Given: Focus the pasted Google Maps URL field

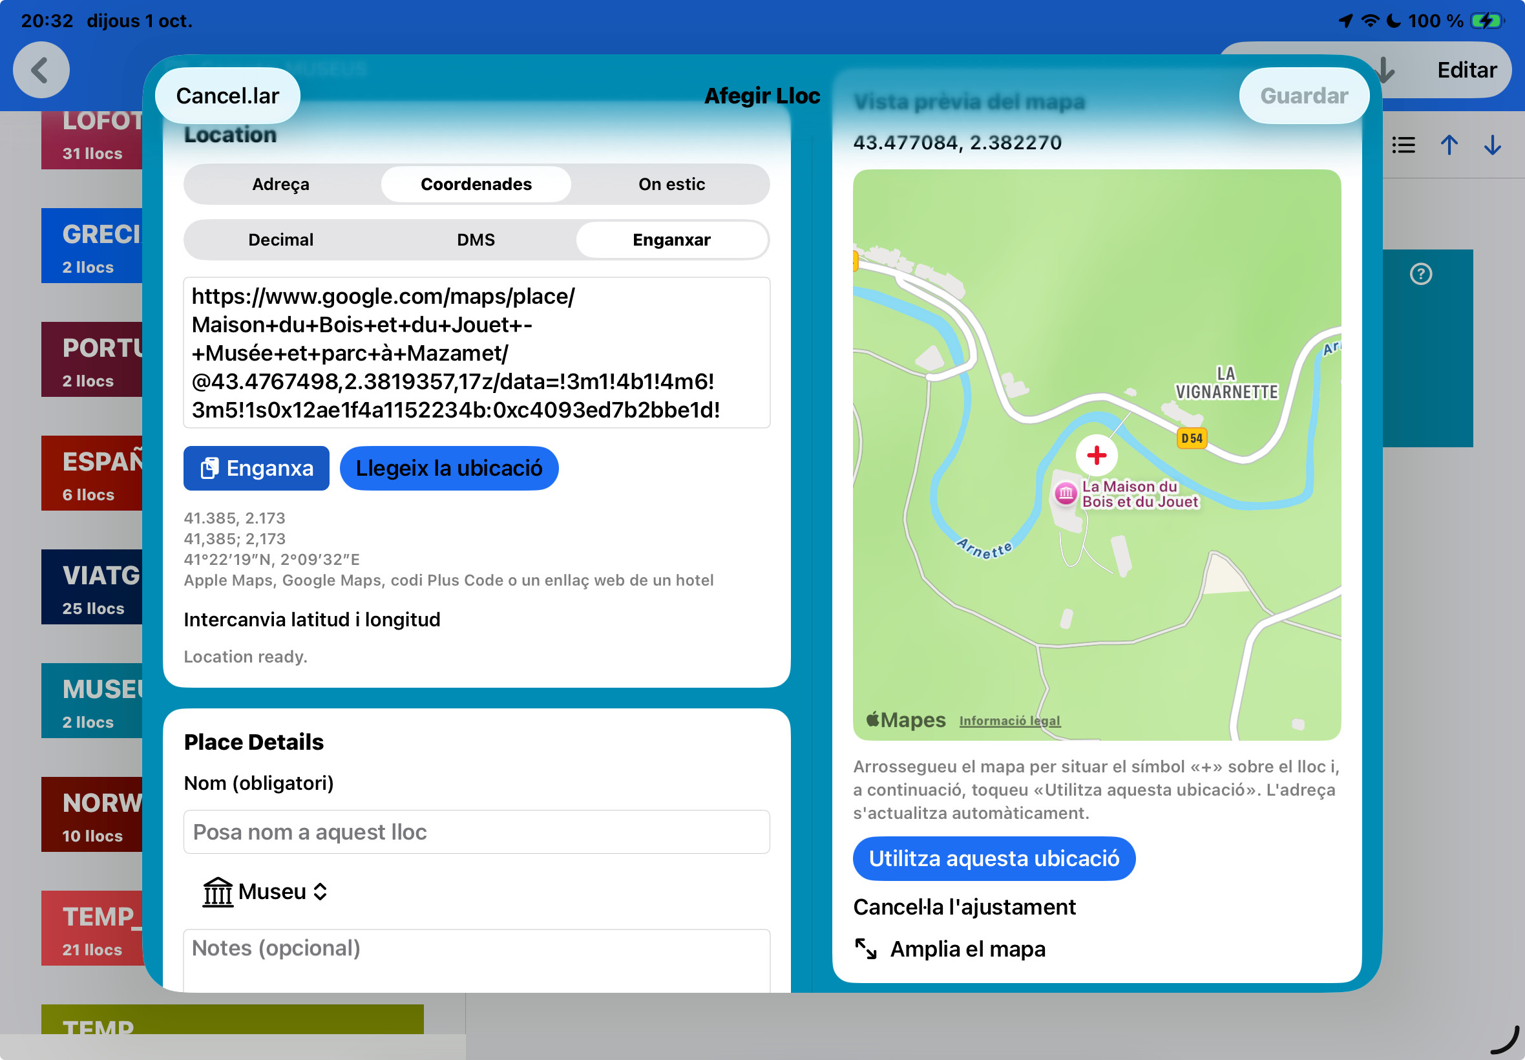Looking at the screenshot, I should [x=477, y=353].
